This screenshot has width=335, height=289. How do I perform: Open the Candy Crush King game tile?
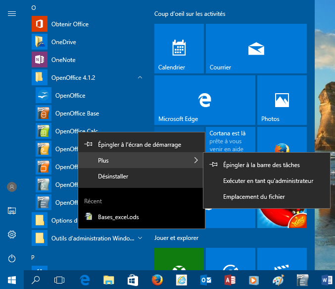click(282, 218)
